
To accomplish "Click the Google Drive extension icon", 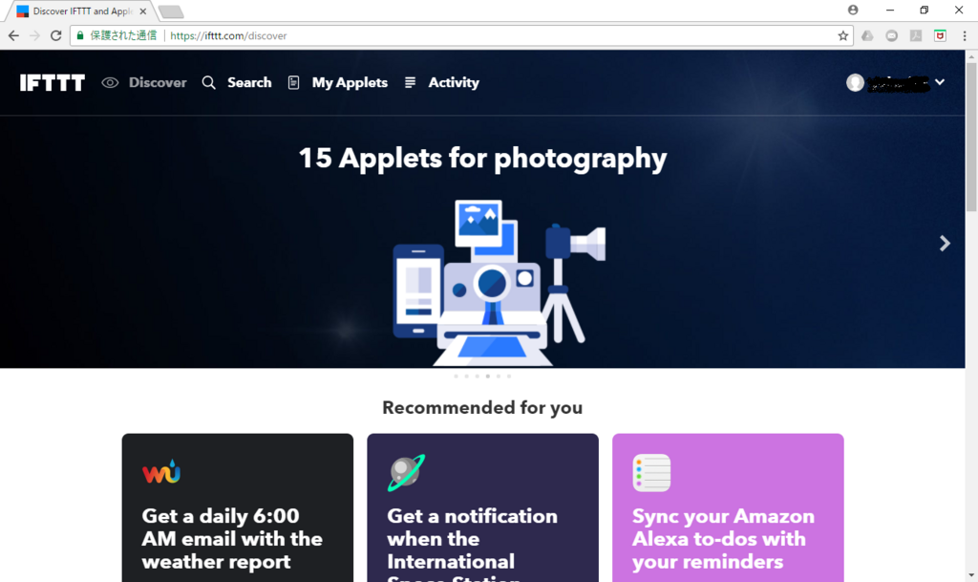I will click(867, 35).
